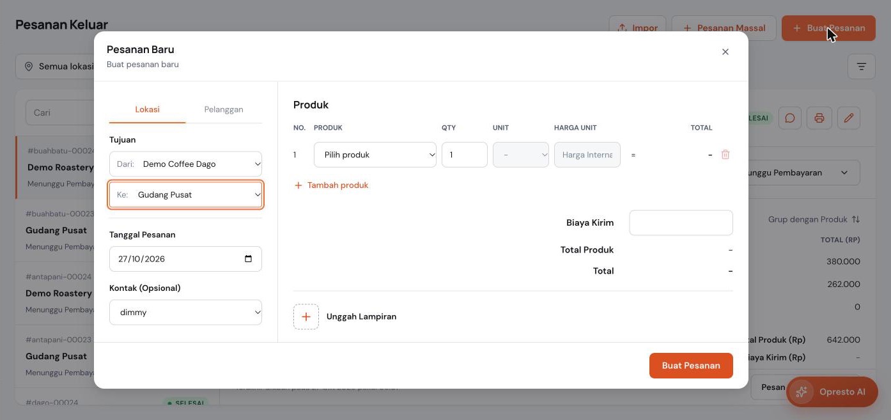Click the comment bubble icon
This screenshot has height=420, width=891.
click(790, 118)
